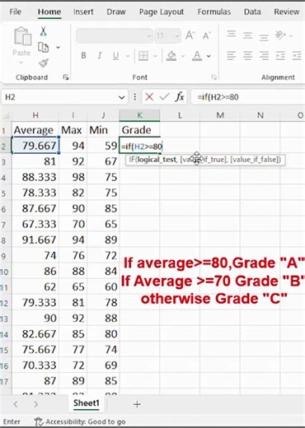Click the Copy icon in Clipboard
Screen dimensions: 305x428
coord(44,47)
